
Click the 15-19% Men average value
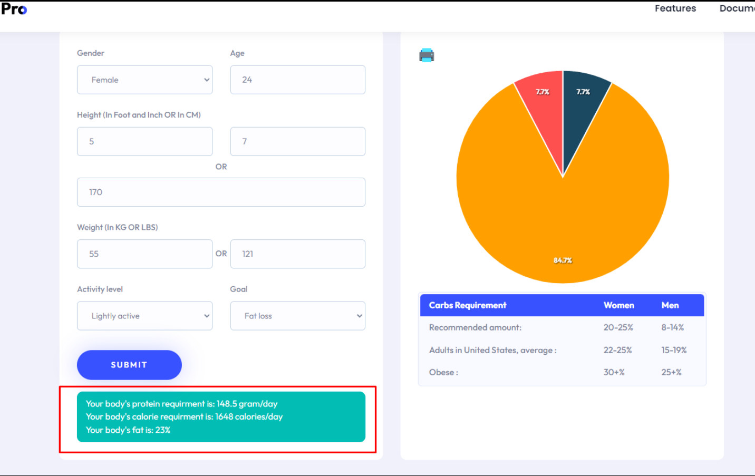coord(674,350)
